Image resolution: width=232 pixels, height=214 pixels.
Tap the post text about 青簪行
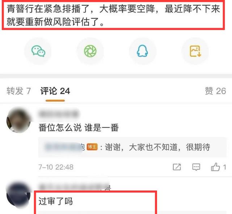pos(113,15)
